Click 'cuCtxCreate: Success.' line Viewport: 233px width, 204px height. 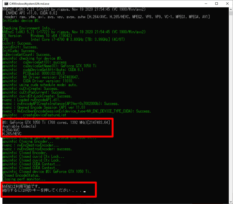click(31, 89)
